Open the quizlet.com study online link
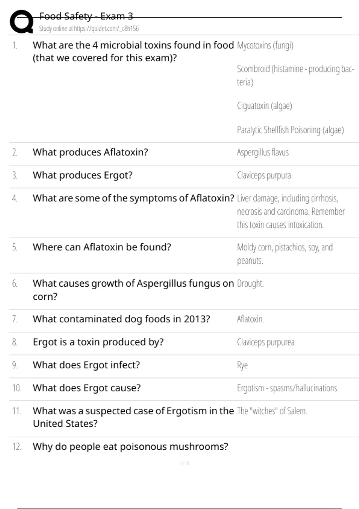This screenshot has height=509, width=359. 89,28
